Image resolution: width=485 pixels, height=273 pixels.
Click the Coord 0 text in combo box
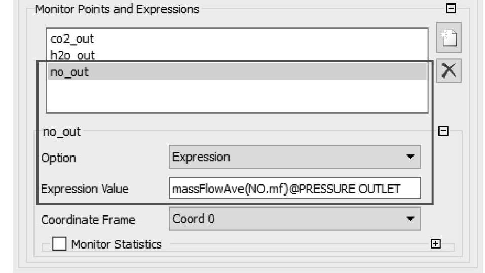(189, 219)
